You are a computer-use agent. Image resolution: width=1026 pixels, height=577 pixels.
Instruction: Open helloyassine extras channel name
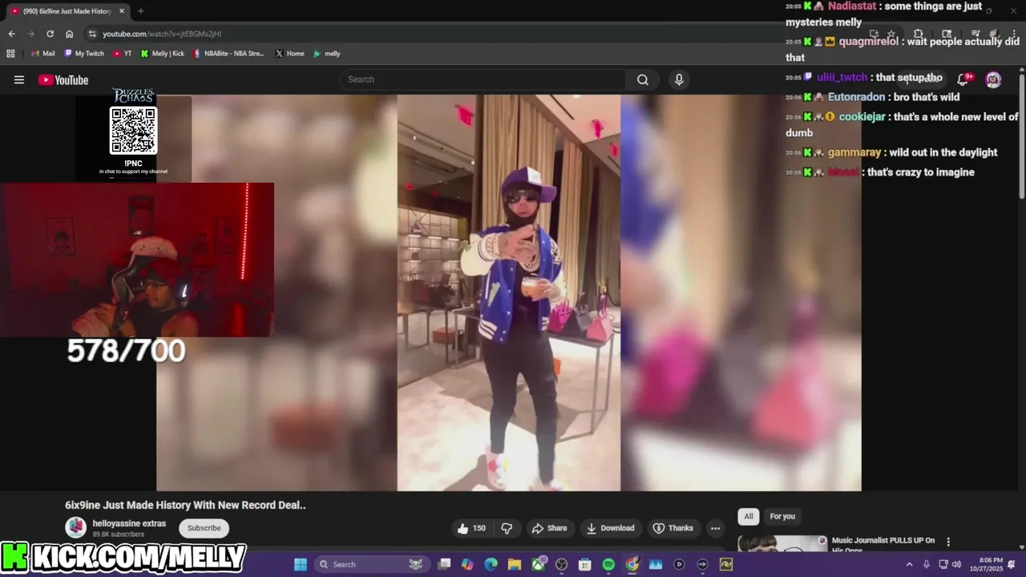tap(129, 523)
